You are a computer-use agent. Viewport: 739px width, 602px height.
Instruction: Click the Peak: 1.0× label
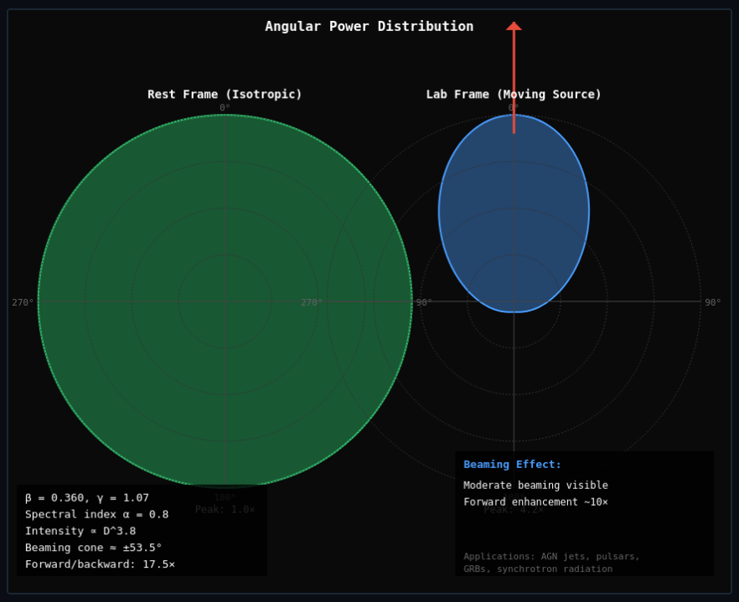(225, 509)
